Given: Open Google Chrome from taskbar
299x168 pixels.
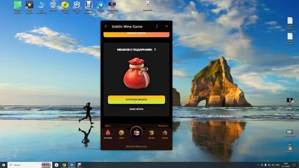Looking at the screenshot, I should tap(64, 165).
